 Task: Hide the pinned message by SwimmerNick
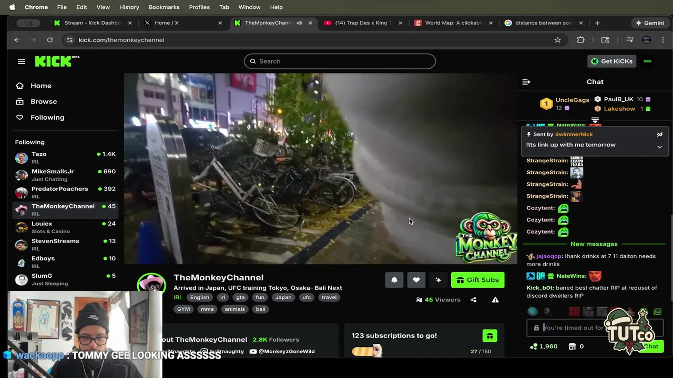[659, 134]
